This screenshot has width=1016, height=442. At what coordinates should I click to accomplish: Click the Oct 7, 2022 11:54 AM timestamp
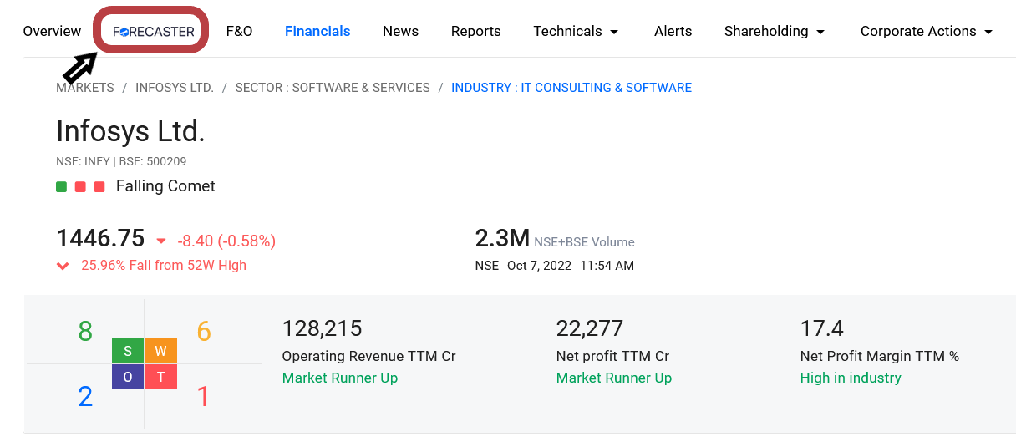point(571,266)
